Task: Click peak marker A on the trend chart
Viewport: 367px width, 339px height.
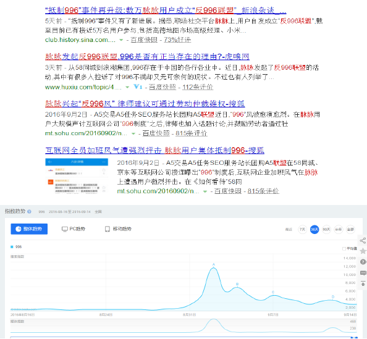Action: pos(213,265)
